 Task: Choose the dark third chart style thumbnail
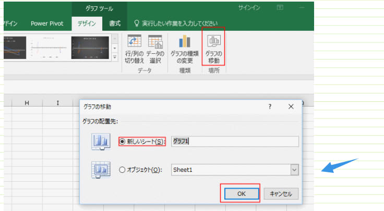tap(90, 48)
